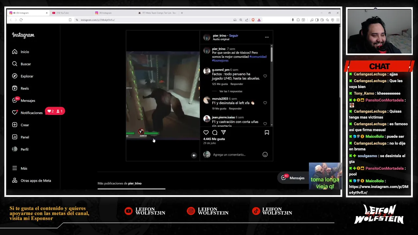
Task: Click the Instagram logo
Action: point(23,35)
